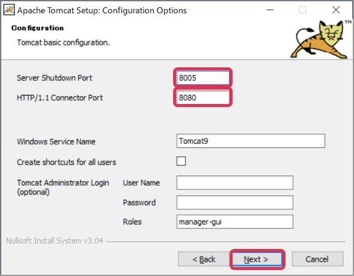
Task: Click the HTTP/1.1 Connector Port label
Action: tap(60, 98)
